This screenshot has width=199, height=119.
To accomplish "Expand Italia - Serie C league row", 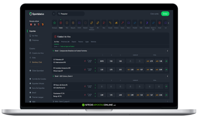I will (53, 101).
